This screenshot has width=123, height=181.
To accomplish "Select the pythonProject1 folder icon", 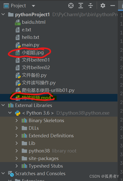I will [11, 15].
